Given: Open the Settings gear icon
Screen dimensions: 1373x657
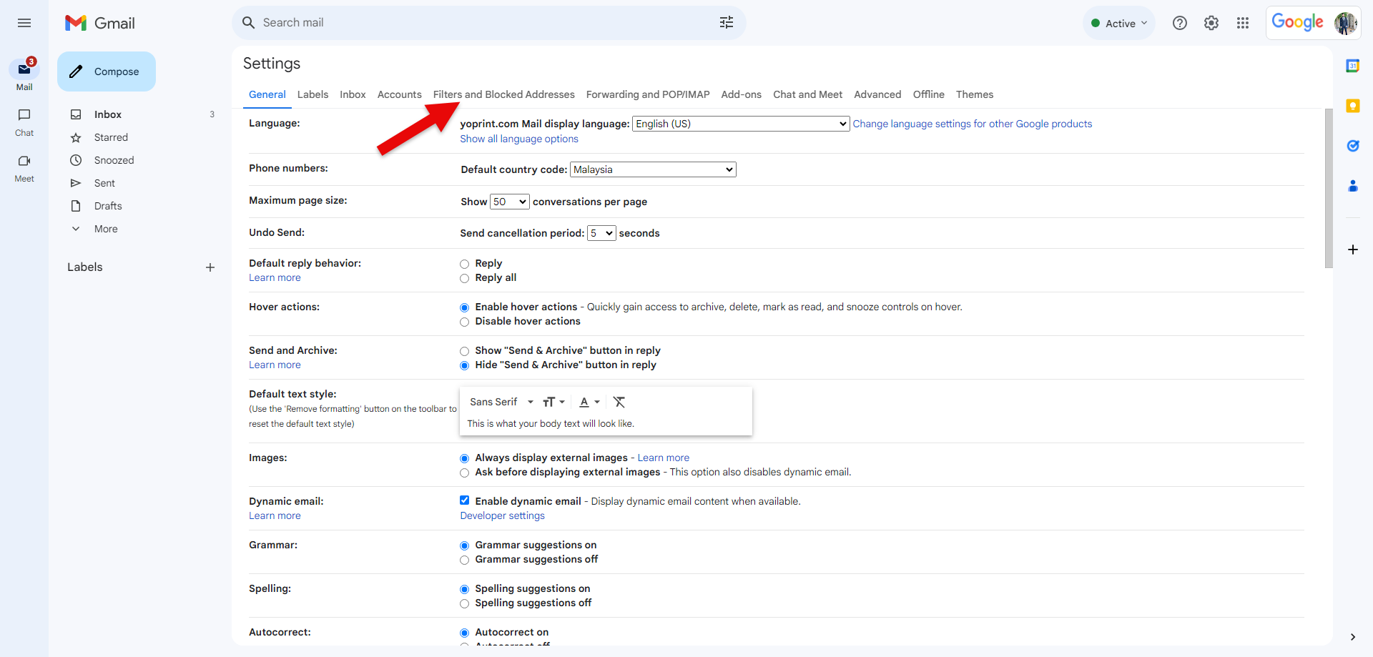Looking at the screenshot, I should click(1211, 23).
